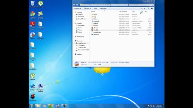The height and width of the screenshot is (108, 193).
Task: Refresh the Explorer address bar
Action: click(x=127, y=5)
